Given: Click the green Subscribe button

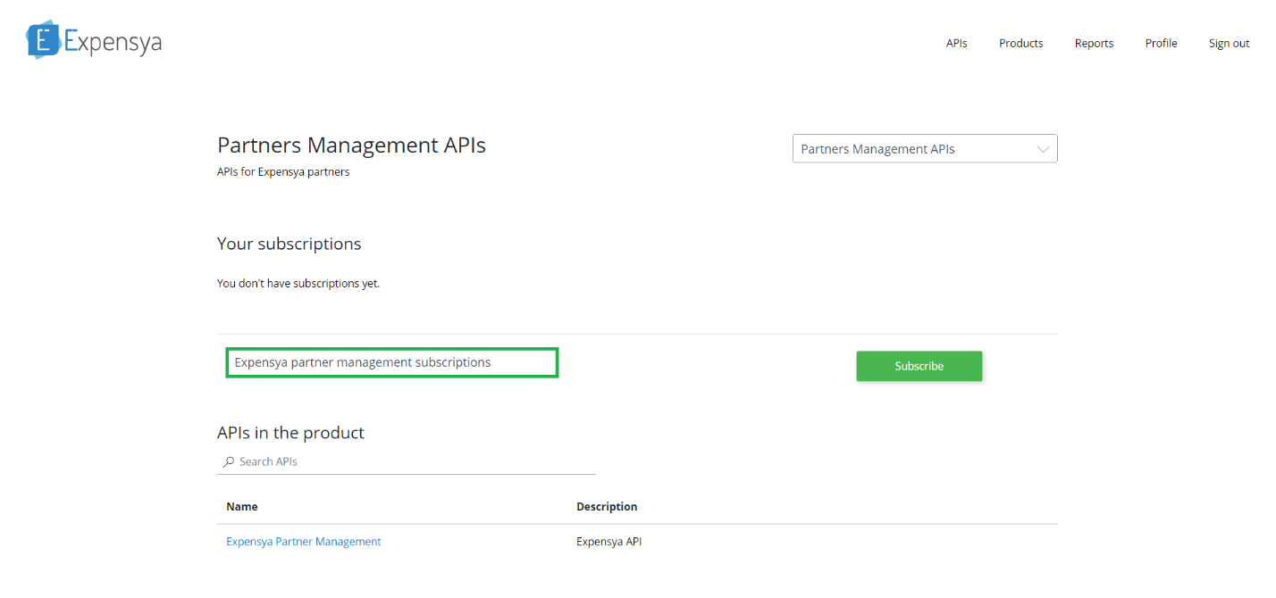Looking at the screenshot, I should pos(919,366).
